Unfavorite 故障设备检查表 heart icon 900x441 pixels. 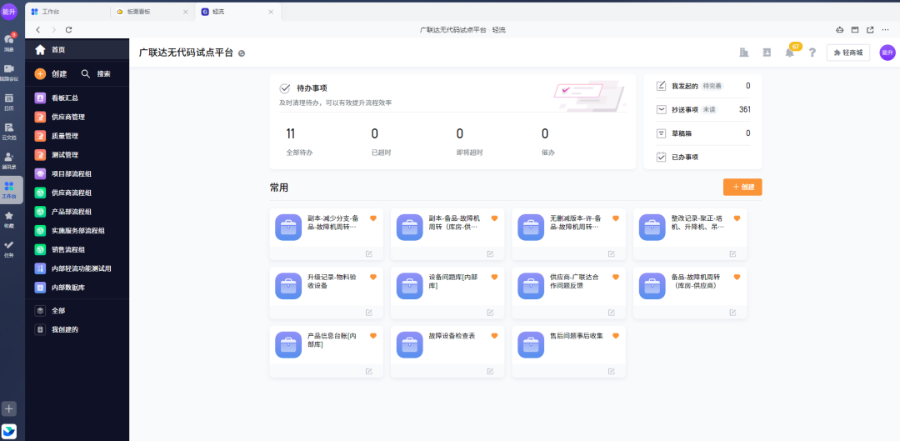494,336
